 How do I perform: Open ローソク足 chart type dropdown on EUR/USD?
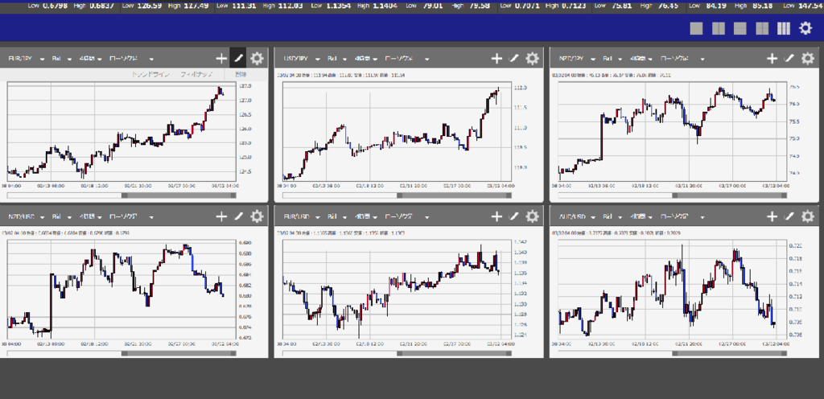tap(406, 217)
